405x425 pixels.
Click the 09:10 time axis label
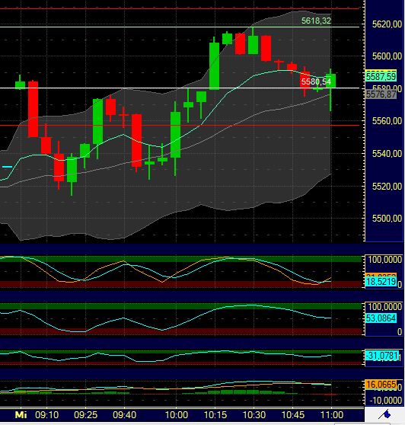click(47, 414)
